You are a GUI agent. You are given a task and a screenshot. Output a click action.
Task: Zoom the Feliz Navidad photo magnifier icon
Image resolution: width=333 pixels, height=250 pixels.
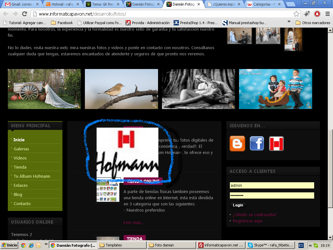(x=308, y=105)
